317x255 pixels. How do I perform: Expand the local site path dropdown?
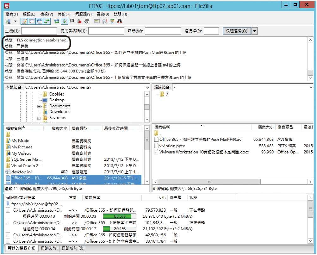coord(147,87)
